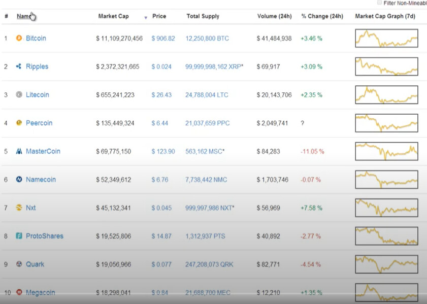
Task: Click MasterCoin change -11.05 %
Action: 312,152
